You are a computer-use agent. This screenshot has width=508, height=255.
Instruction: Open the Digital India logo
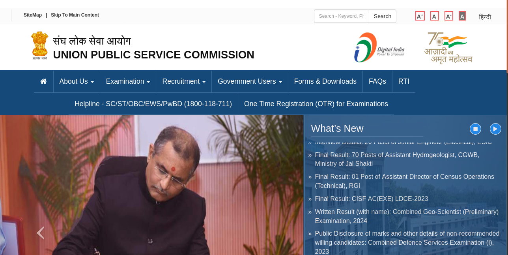tap(379, 47)
